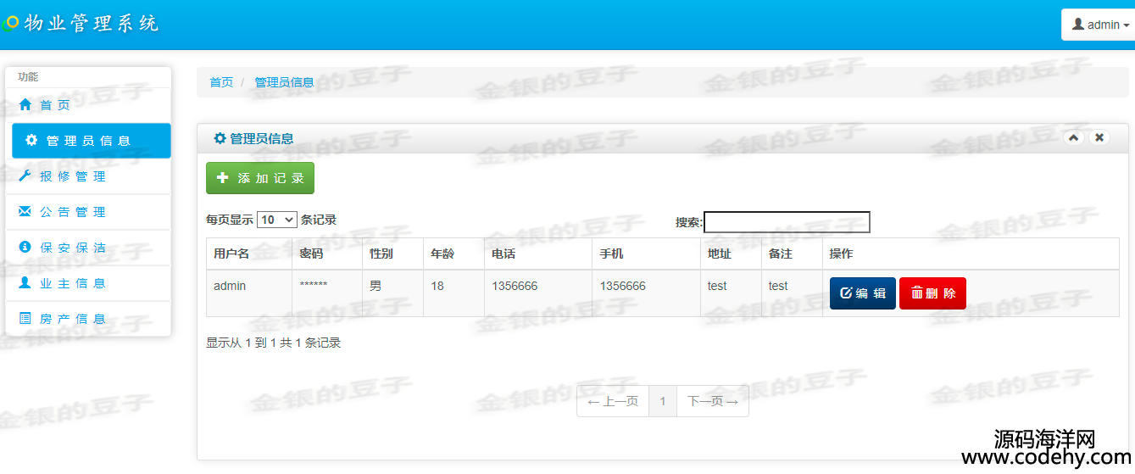Viewport: 1135px width, 474px height.
Task: Open 报修管理 in the sidebar menu
Action: coord(88,176)
